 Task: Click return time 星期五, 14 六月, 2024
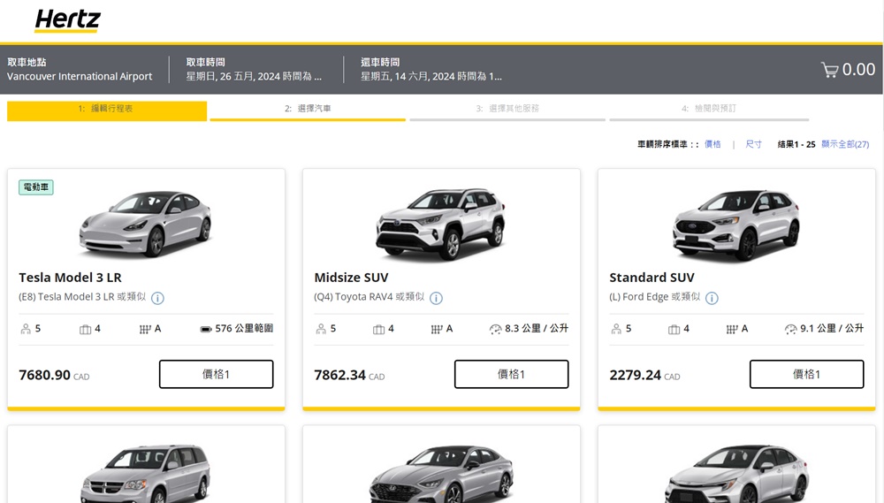click(x=431, y=76)
